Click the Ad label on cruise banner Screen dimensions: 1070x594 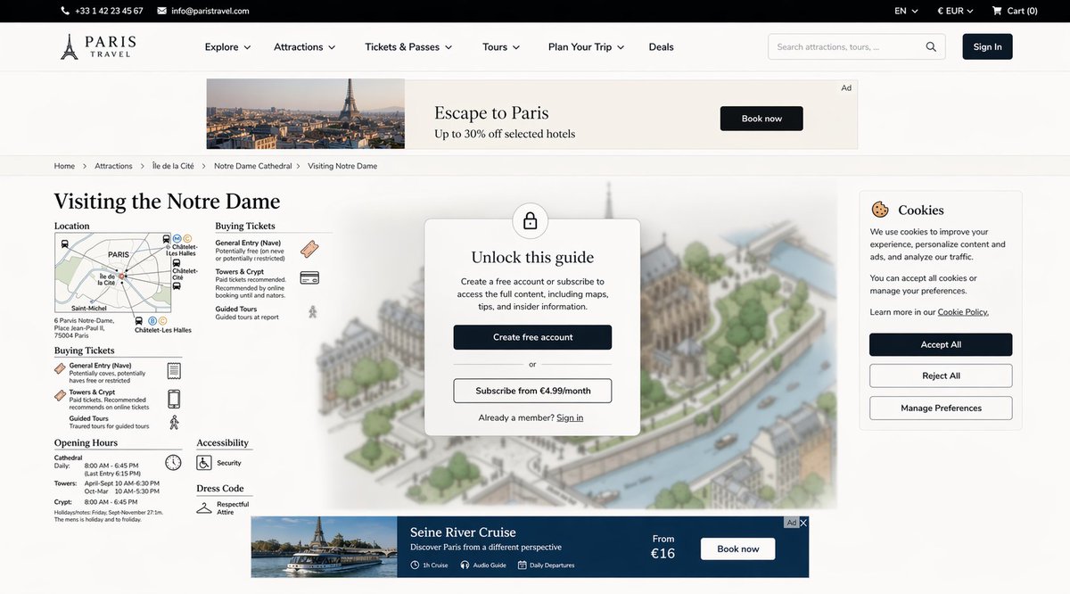[791, 523]
